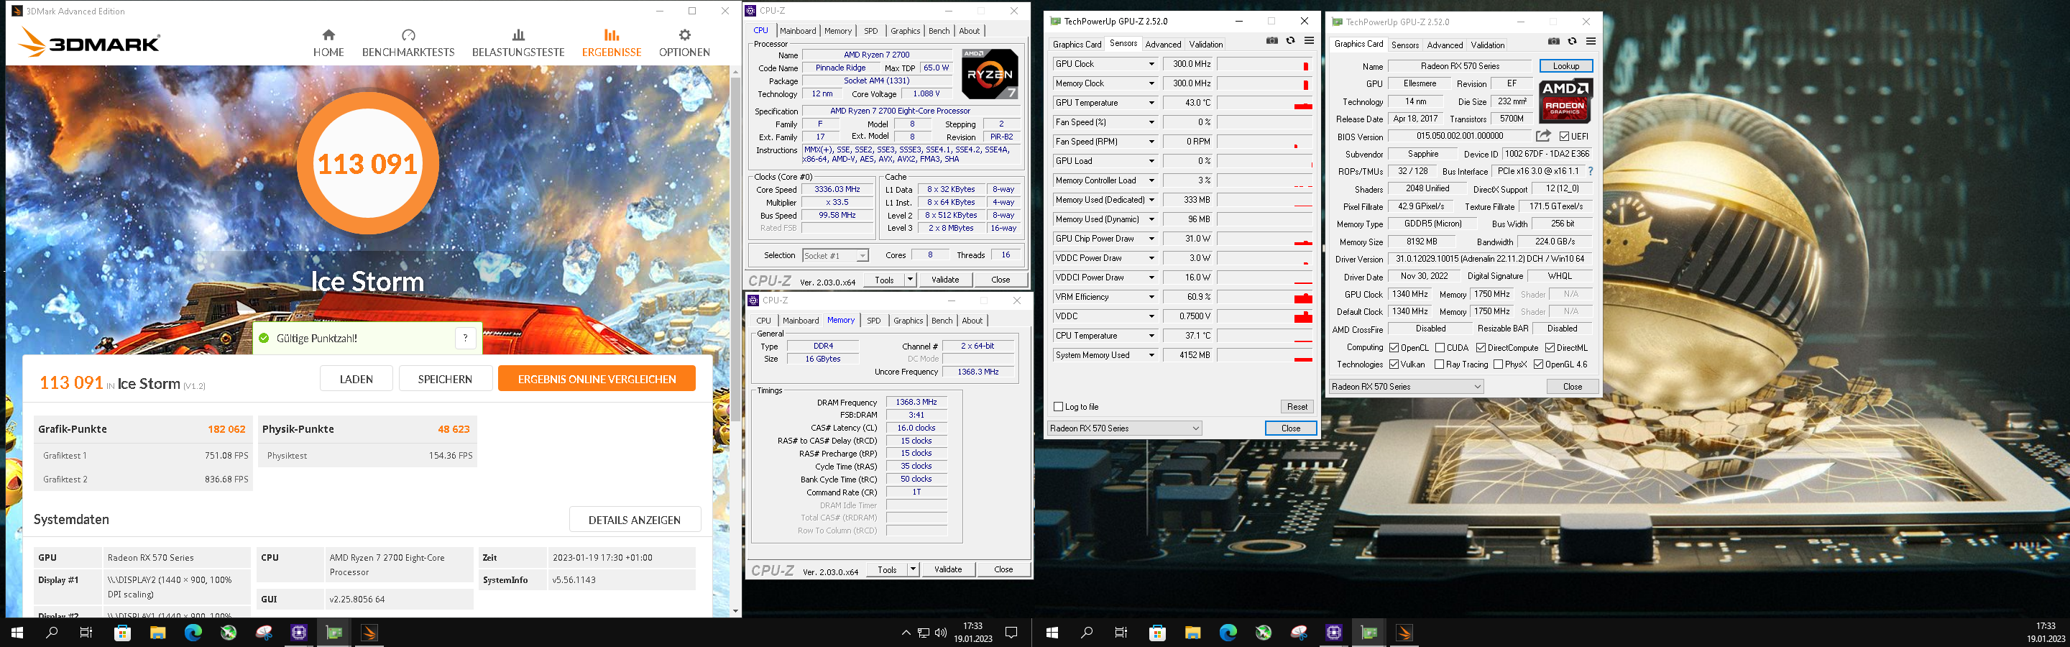Click the LADEN button
2070x647 pixels.
coord(356,379)
